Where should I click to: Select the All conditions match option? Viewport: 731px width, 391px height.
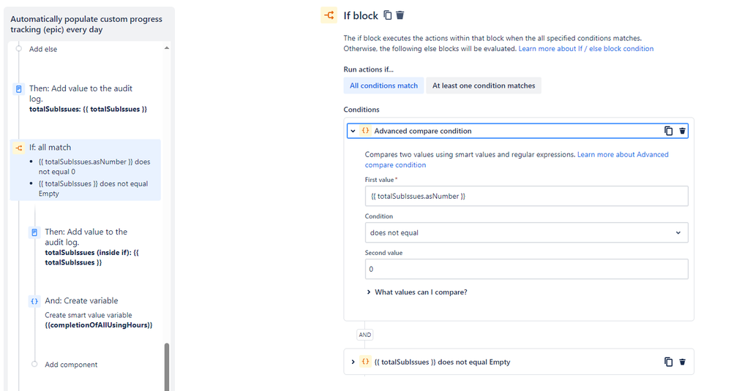point(383,86)
